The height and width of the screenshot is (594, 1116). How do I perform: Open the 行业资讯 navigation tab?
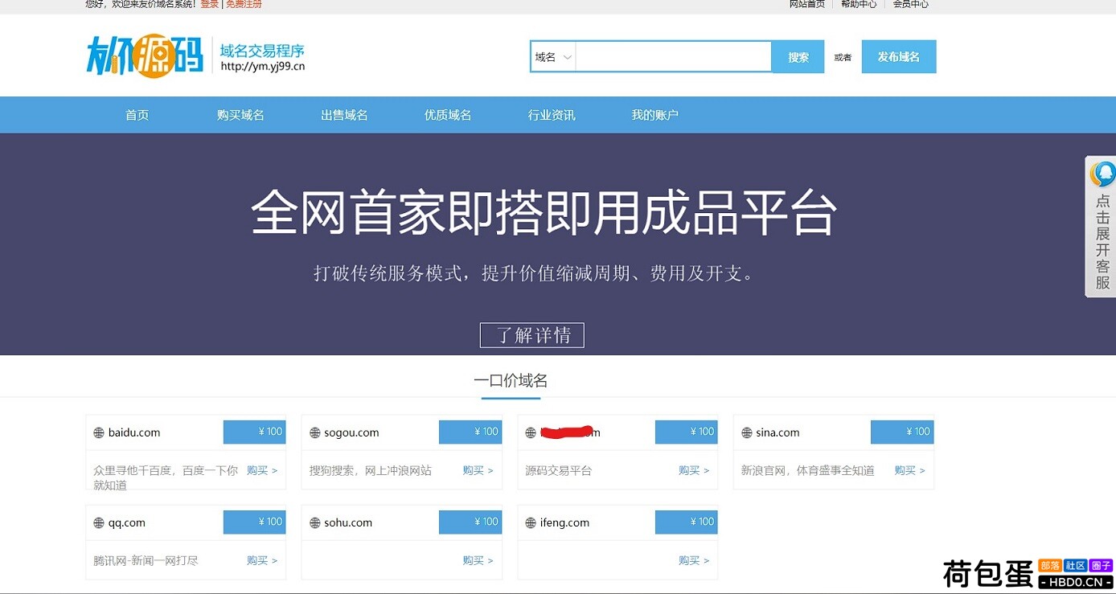point(552,115)
